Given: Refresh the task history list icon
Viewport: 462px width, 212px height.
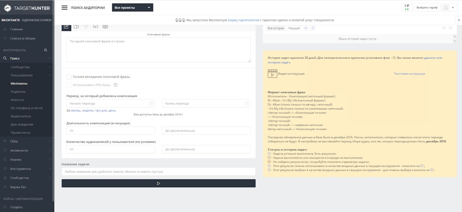Looking at the screenshot, I should pos(451,28).
